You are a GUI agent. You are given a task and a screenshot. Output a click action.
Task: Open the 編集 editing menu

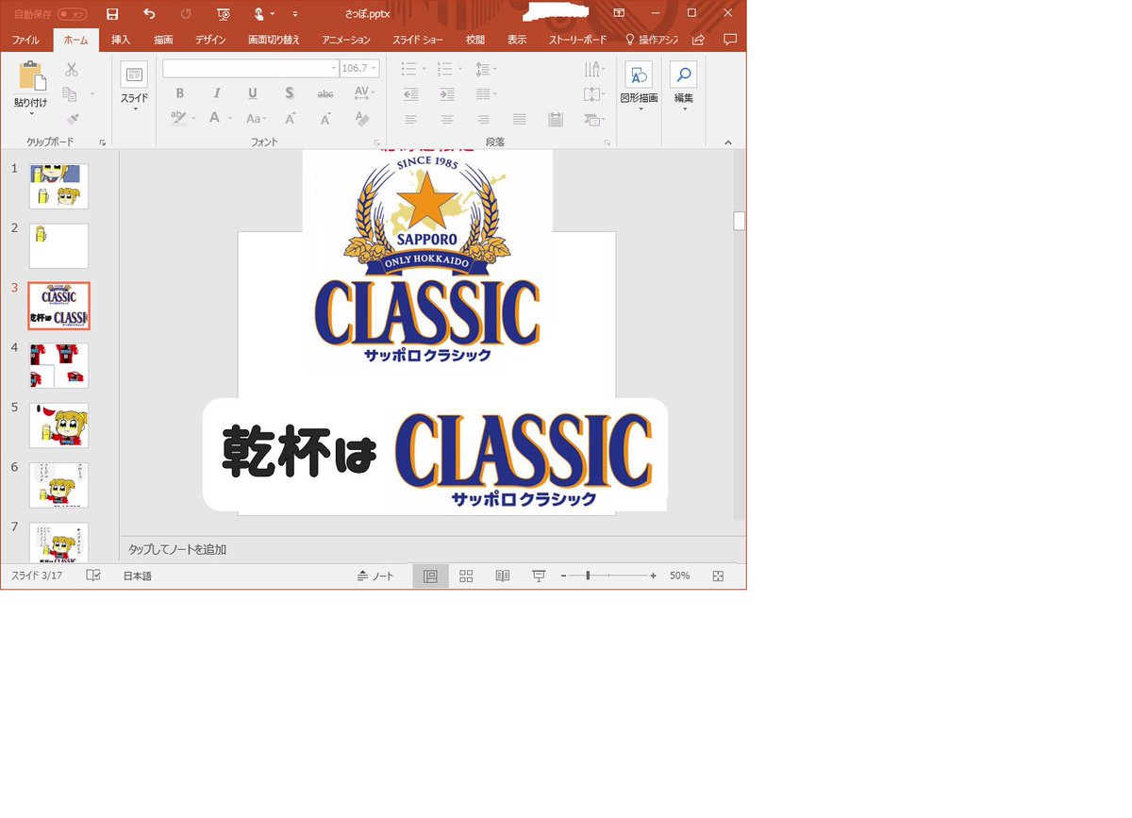tap(684, 87)
